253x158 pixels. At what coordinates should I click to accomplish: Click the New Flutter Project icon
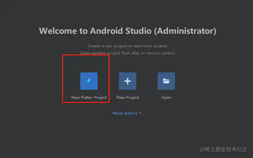pos(89,81)
